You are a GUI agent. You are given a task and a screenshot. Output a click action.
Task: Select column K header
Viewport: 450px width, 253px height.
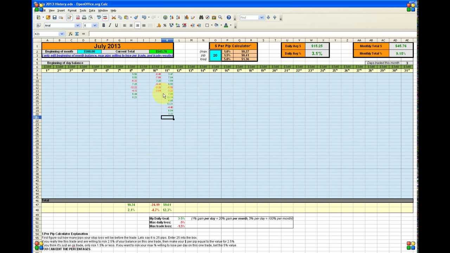[167, 40]
